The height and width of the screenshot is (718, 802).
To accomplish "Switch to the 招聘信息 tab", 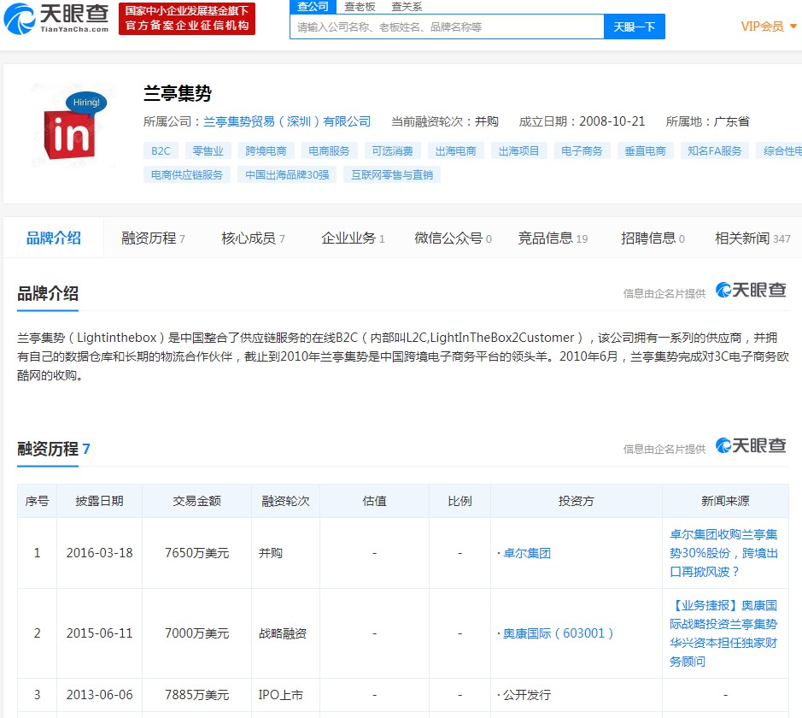I will coord(653,238).
